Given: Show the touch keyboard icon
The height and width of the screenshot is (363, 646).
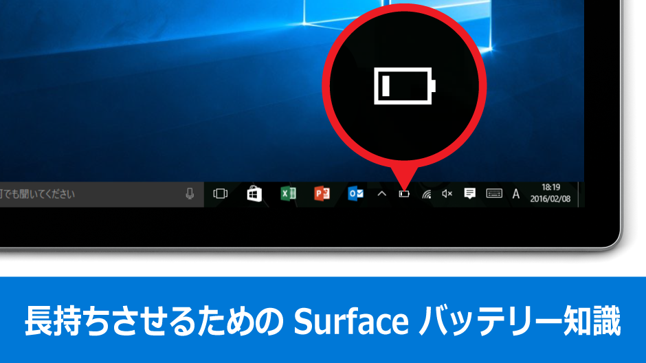Looking at the screenshot, I should point(494,193).
